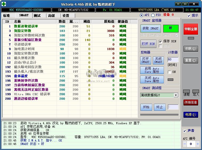The height and width of the screenshot is (150, 202).
Task: Decrease API number with minus button
Action: (184, 144)
